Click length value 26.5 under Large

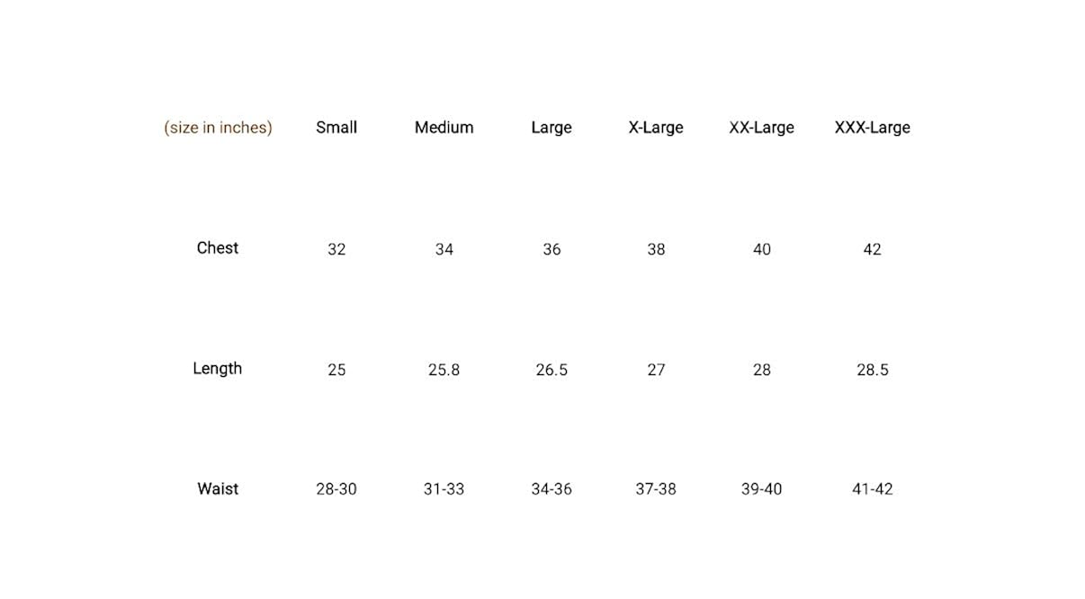(551, 370)
